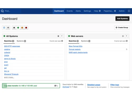
Task: Expand the Help dropdown menu
Action: point(97,11)
